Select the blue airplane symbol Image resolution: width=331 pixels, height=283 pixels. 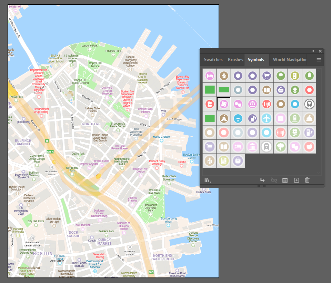(238, 118)
